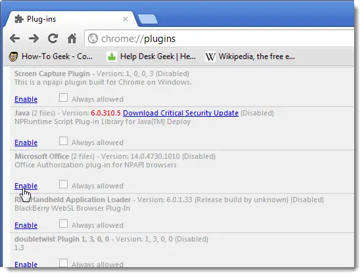Reload the plugins page
This screenshot has height=277, width=364.
click(53, 38)
